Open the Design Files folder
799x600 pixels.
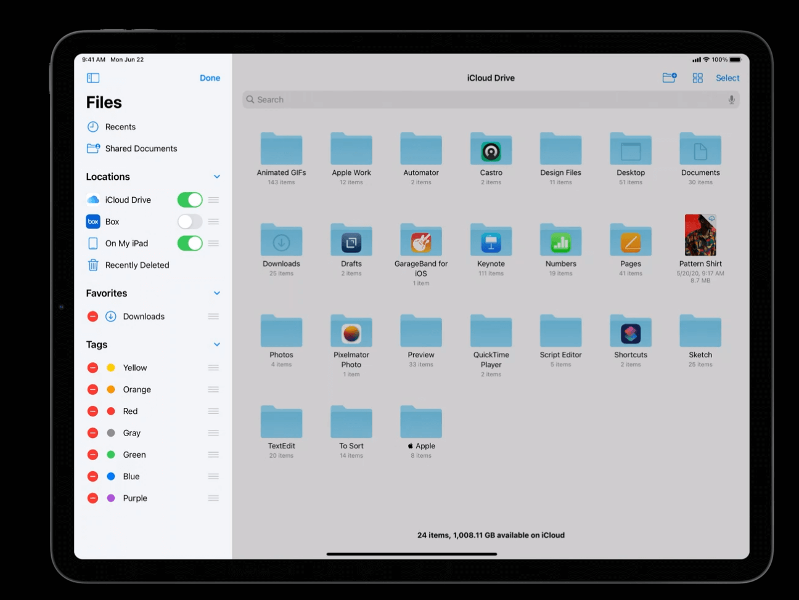pyautogui.click(x=561, y=148)
